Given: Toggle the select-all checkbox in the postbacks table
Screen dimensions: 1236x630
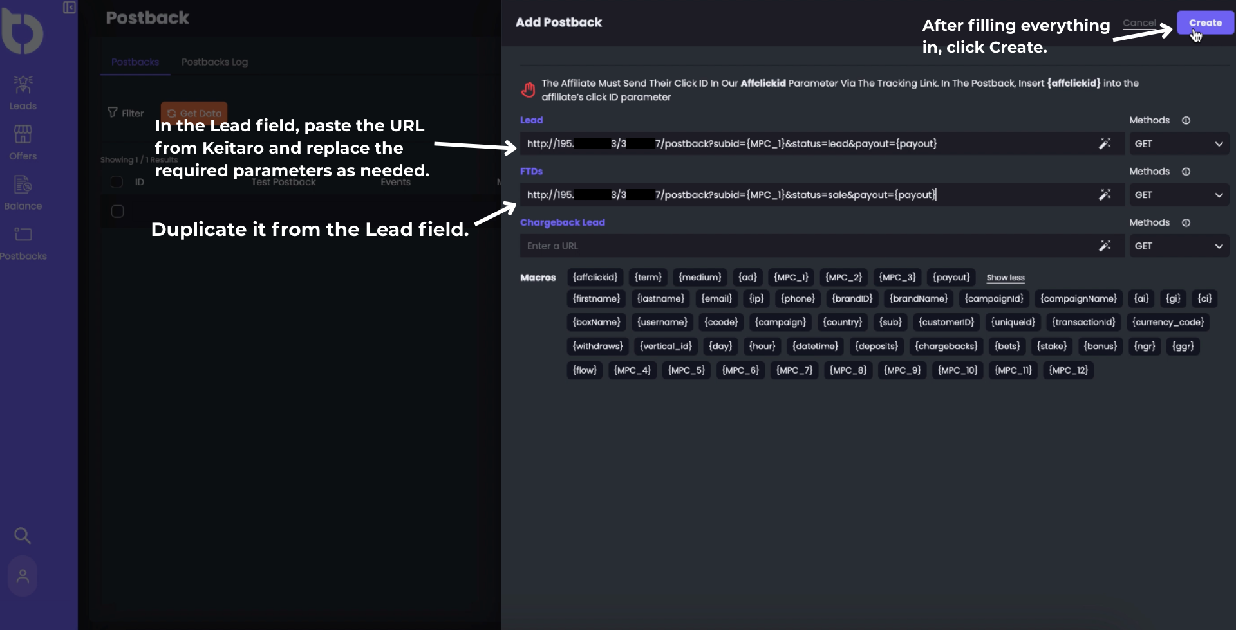Looking at the screenshot, I should pos(117,182).
